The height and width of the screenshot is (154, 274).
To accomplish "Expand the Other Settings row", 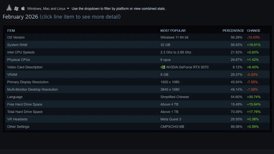I will (18, 127).
